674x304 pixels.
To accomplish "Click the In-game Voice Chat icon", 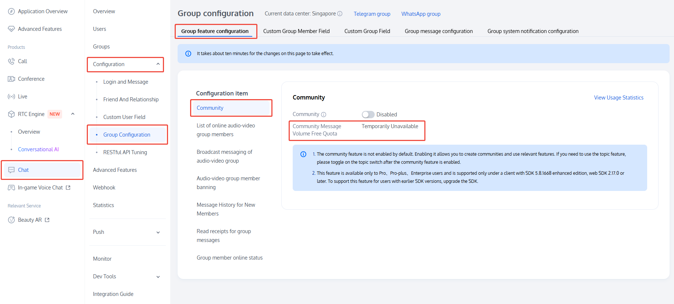I will coord(11,188).
